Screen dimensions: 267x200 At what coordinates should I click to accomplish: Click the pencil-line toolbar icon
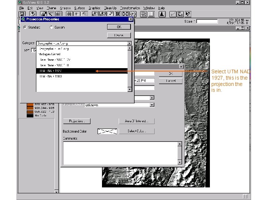pos(173,14)
